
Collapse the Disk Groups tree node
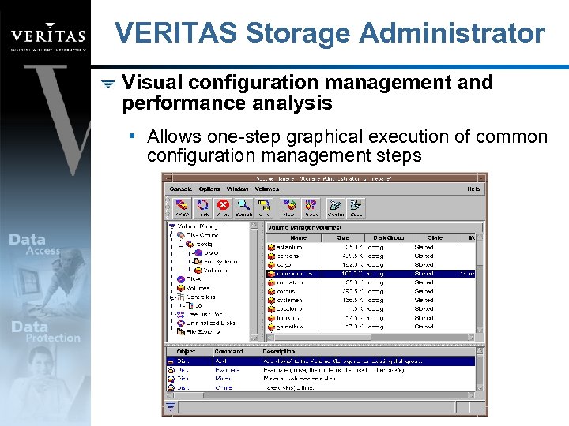point(172,235)
